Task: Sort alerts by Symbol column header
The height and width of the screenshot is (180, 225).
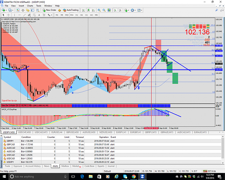Action: 7,137
